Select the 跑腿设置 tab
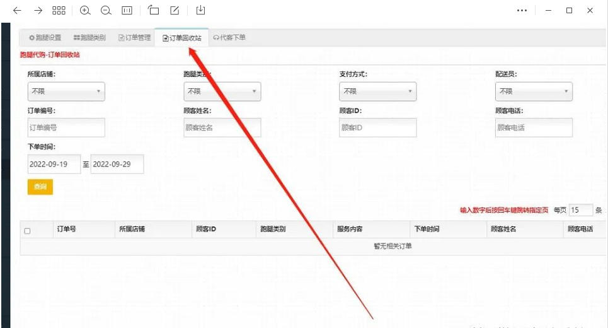The height and width of the screenshot is (328, 608). (x=45, y=38)
